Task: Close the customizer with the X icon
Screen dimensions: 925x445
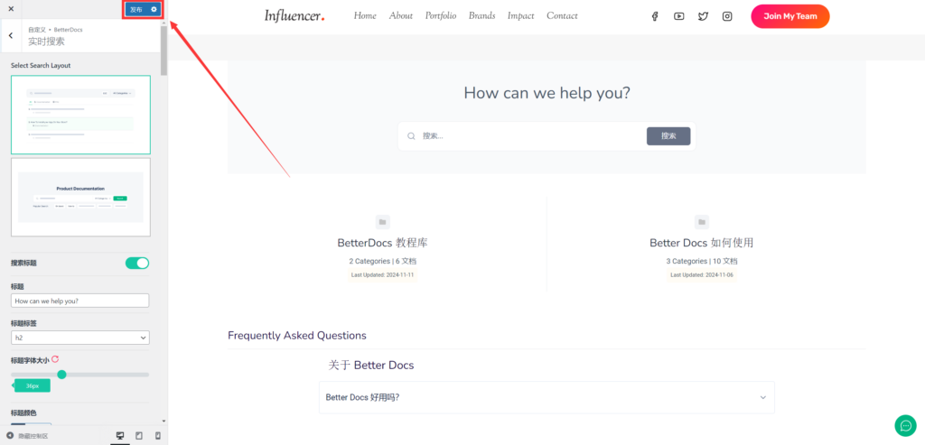Action: click(x=11, y=9)
